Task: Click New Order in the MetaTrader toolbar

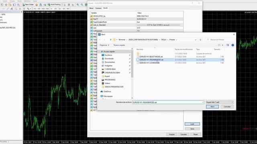Action: [28, 5]
